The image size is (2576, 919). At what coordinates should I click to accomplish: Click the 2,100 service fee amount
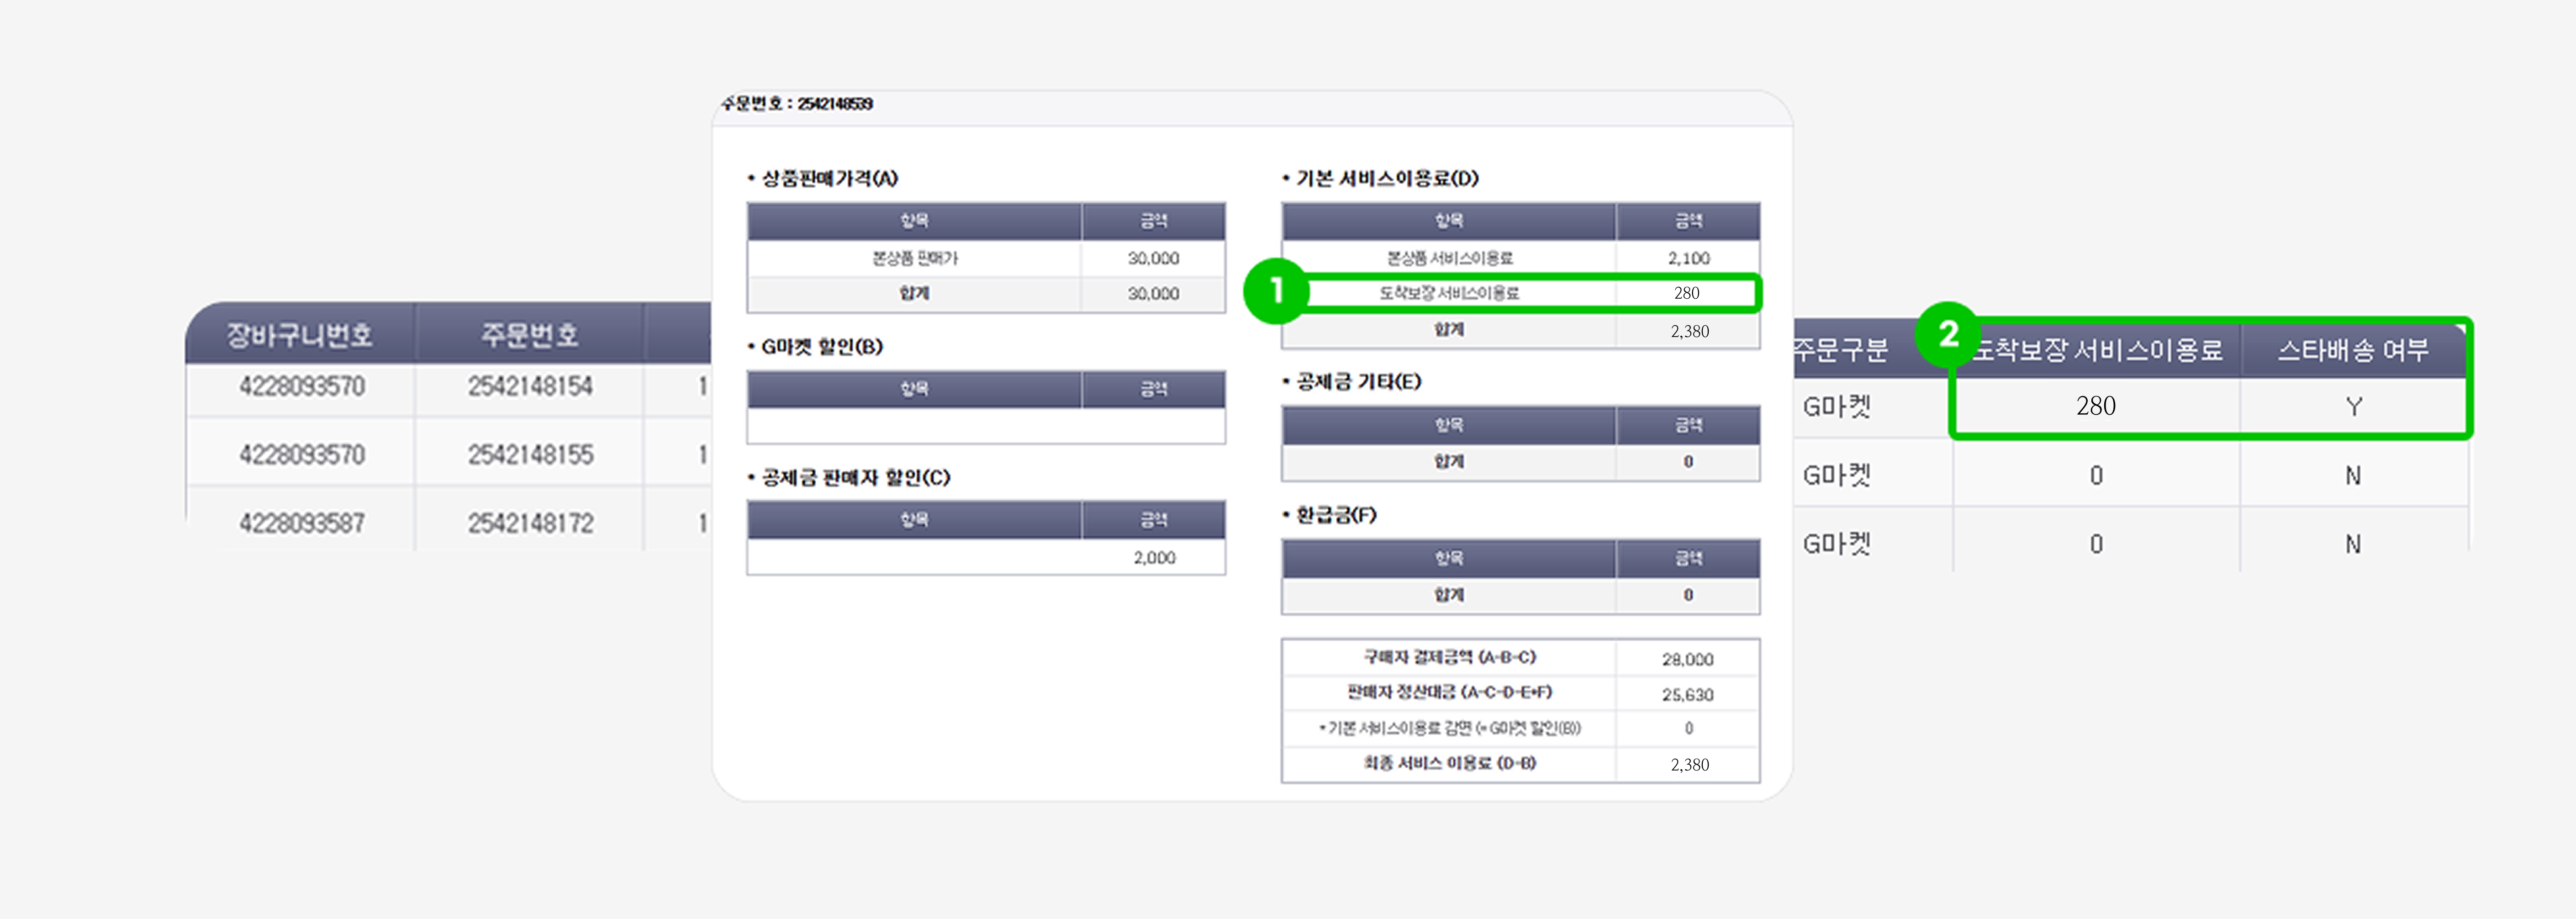[x=1688, y=258]
